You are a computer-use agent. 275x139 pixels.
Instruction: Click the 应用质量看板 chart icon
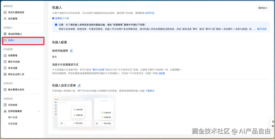point(5,111)
